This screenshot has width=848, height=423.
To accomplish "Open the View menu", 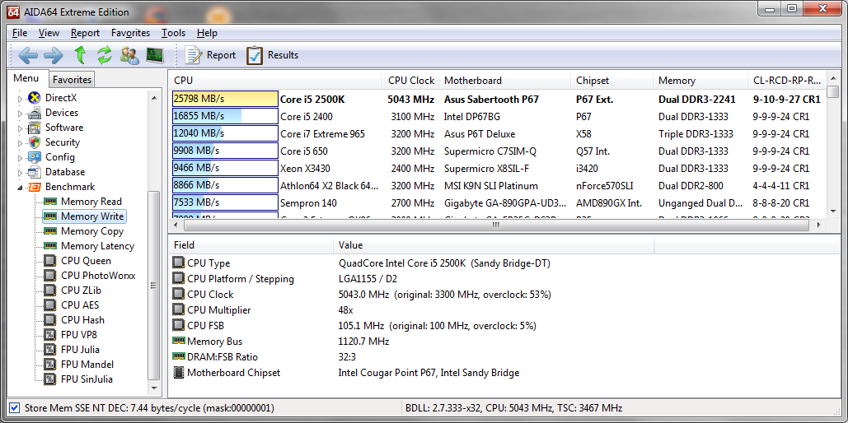I will tap(49, 33).
